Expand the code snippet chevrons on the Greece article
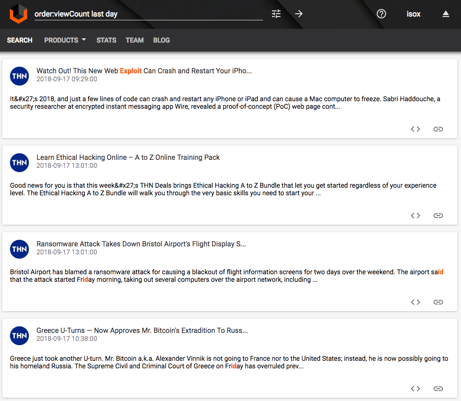 tap(415, 388)
